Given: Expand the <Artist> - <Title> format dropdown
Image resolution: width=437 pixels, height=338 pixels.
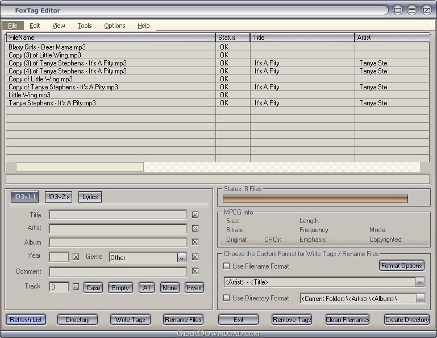Looking at the screenshot, I should tap(420, 282).
